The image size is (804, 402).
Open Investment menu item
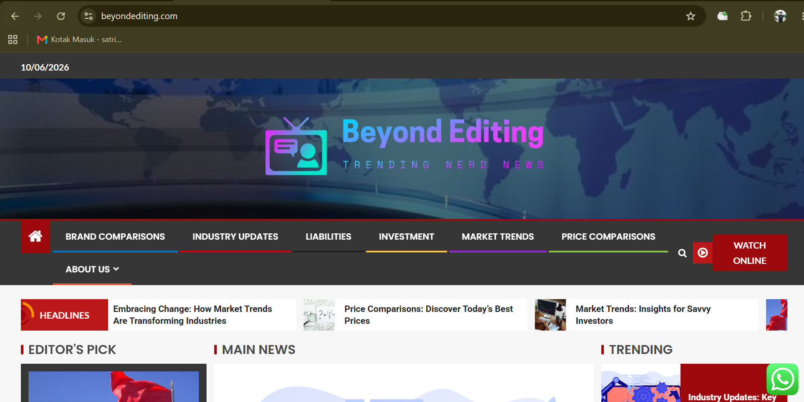tap(406, 237)
